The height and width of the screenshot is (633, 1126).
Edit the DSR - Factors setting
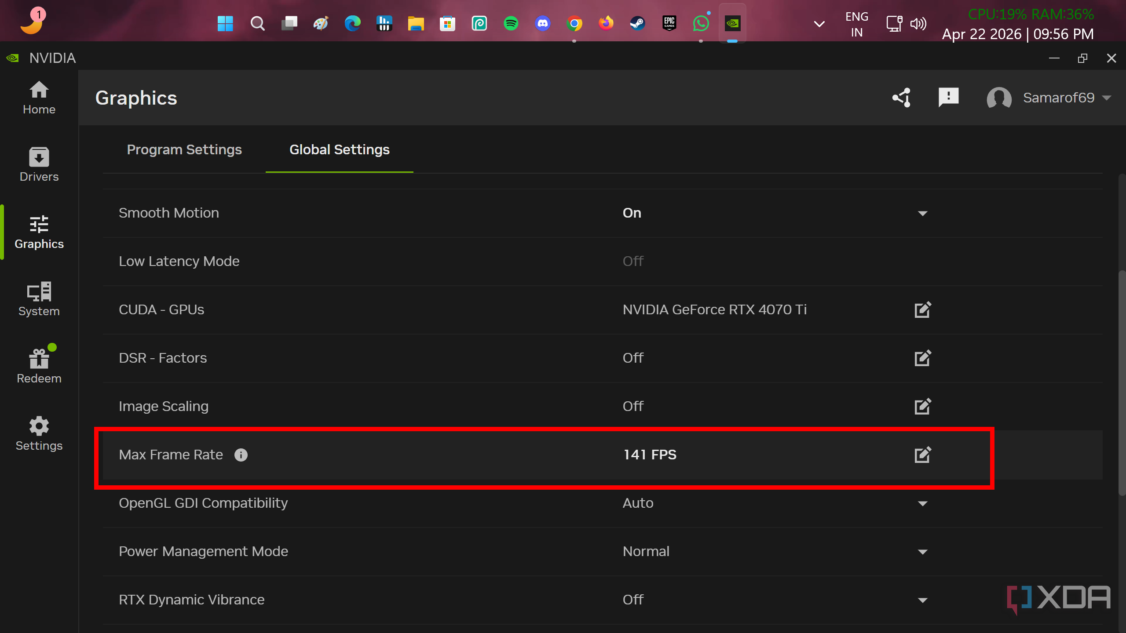click(922, 358)
